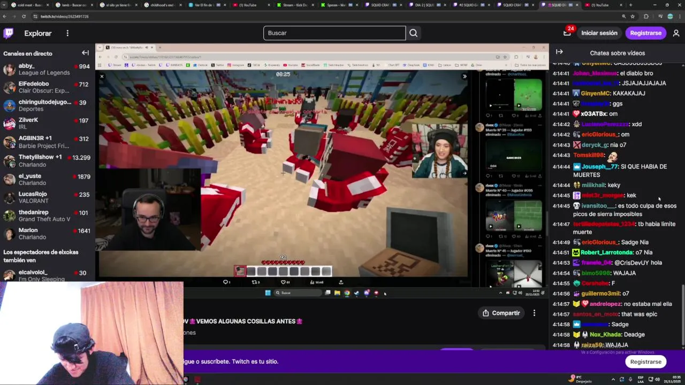Open Marlon Charlando channel
685x385 pixels.
[47, 234]
